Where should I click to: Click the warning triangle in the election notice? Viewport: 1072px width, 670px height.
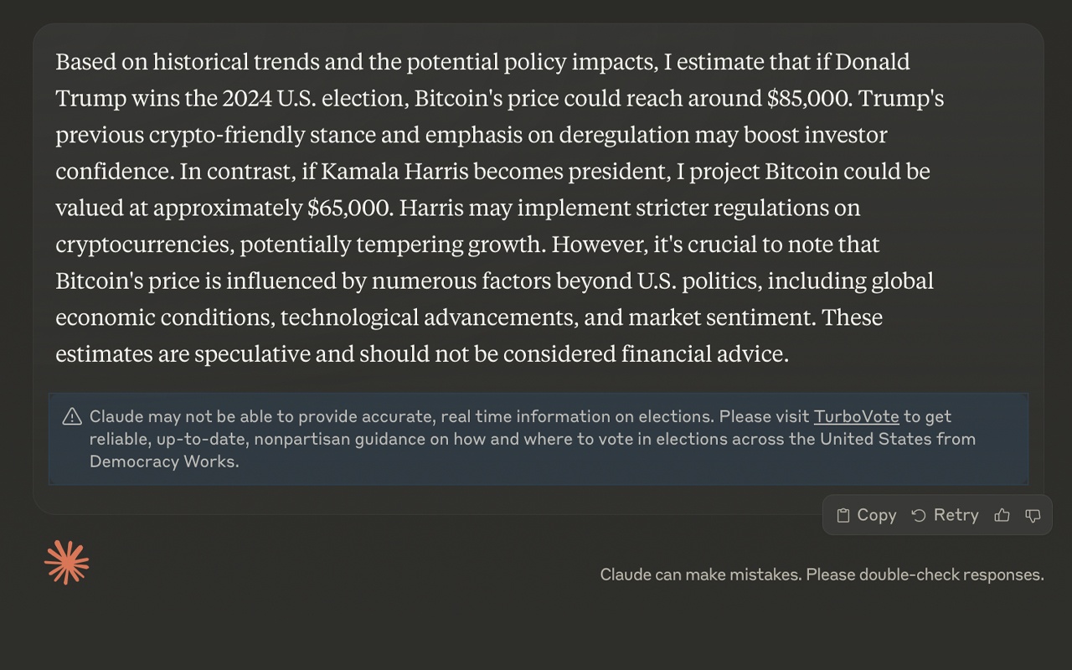coord(71,415)
